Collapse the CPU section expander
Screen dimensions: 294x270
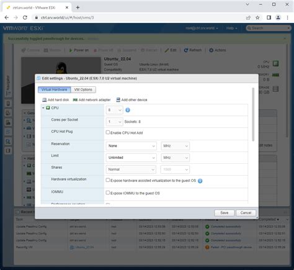[43, 108]
